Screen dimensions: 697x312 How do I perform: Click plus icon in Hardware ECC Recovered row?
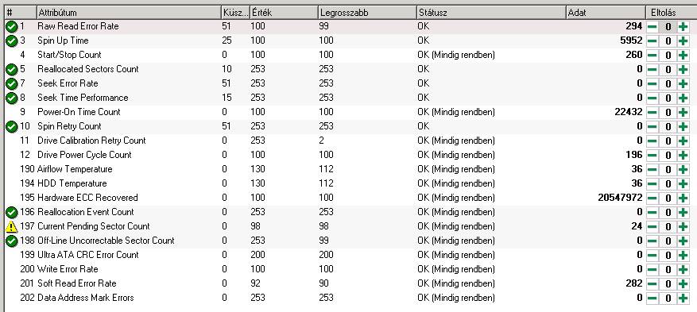[683, 198]
